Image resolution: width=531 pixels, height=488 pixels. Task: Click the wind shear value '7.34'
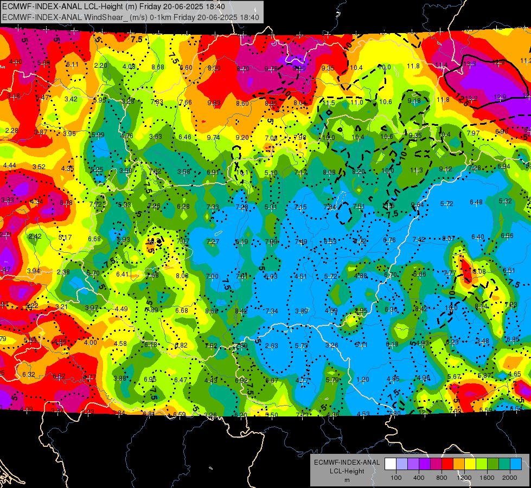(x=272, y=311)
